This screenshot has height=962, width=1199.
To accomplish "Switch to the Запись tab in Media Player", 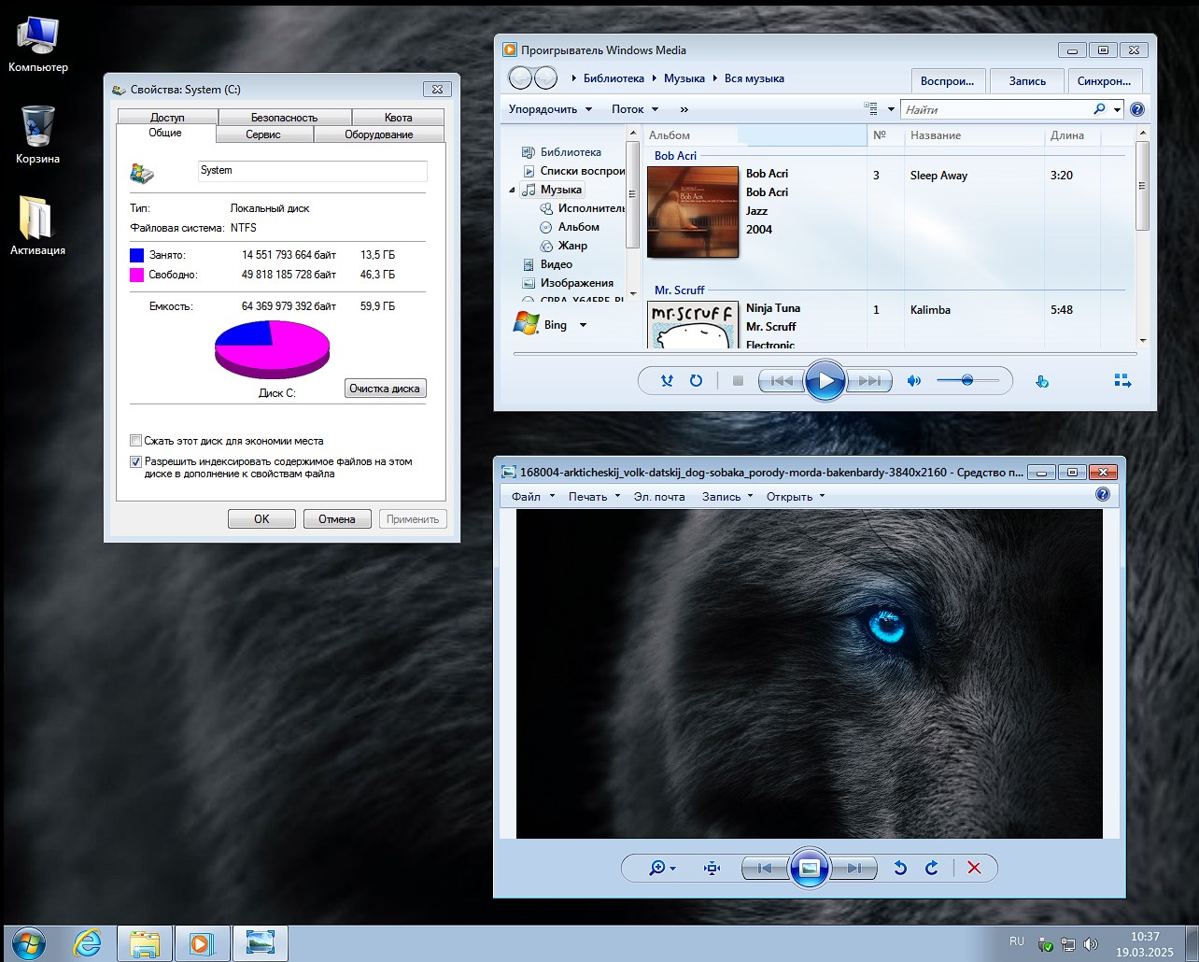I will point(1027,81).
